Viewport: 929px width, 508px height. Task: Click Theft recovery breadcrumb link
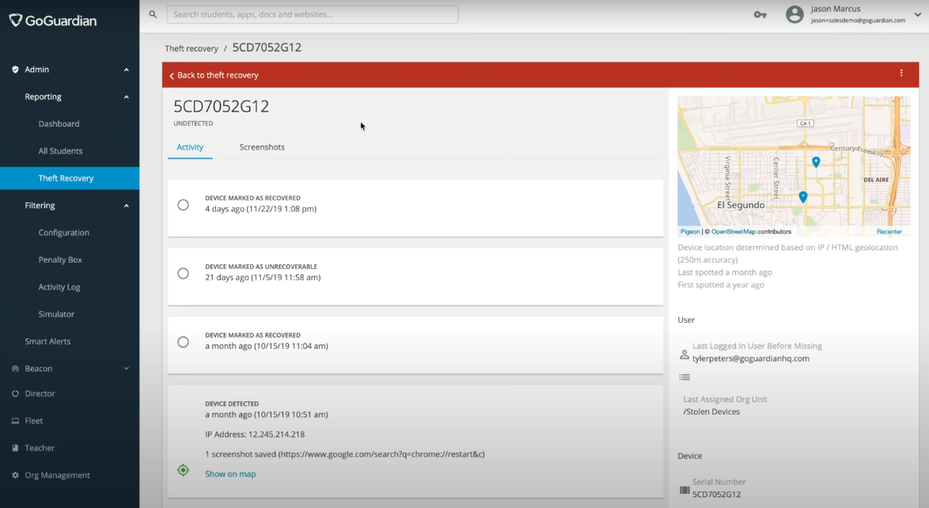[191, 48]
